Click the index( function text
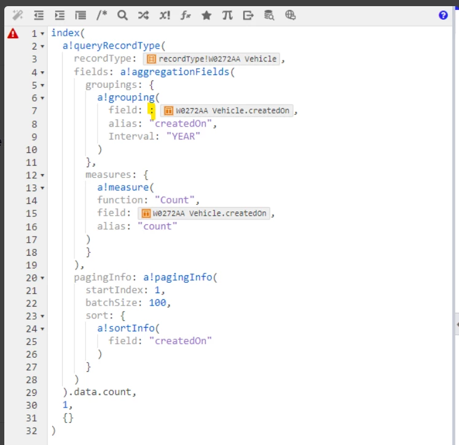459x445 pixels. (68, 33)
